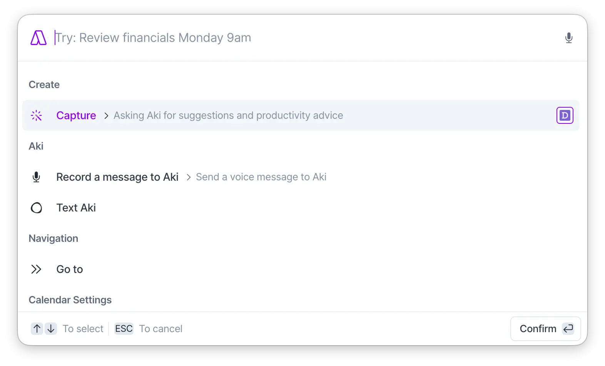Click the double-chevron Go to icon
Screen dimensions: 605x366
36,269
